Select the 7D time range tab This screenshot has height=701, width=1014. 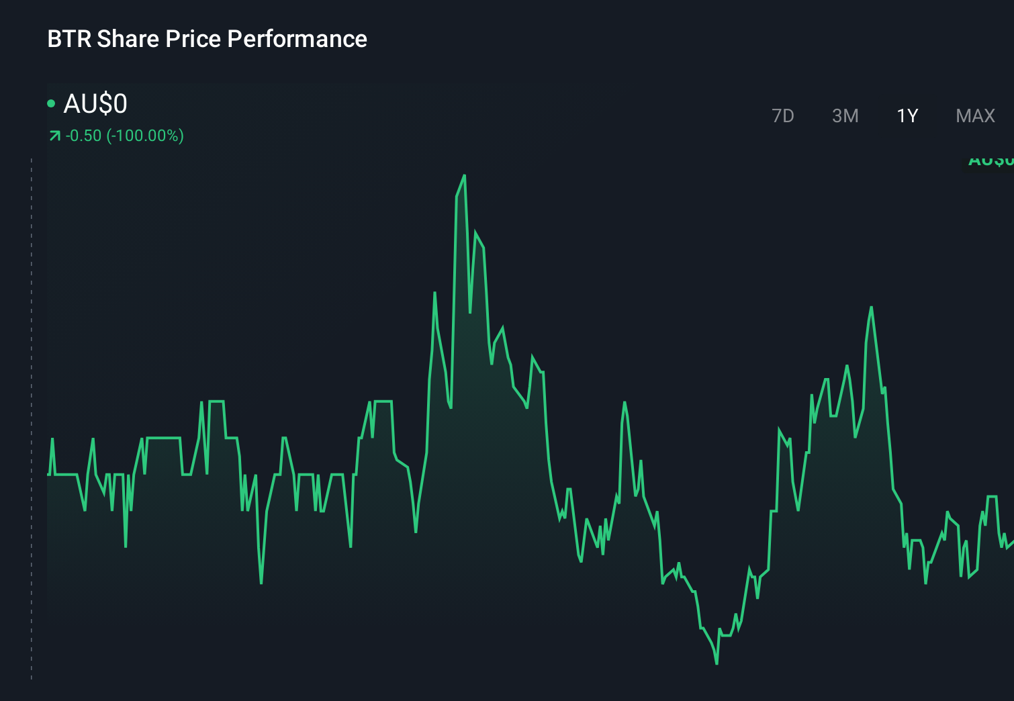click(783, 115)
